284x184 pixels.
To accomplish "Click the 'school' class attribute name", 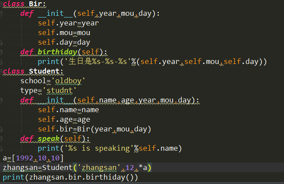I will [x=33, y=81].
